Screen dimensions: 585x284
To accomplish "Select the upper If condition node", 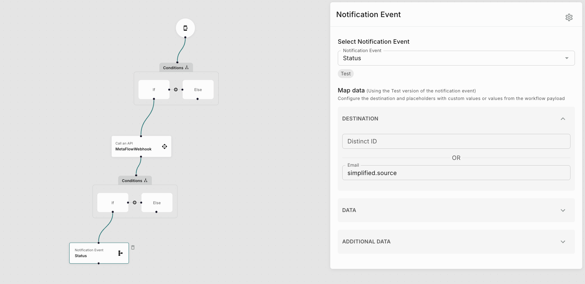I will [154, 90].
